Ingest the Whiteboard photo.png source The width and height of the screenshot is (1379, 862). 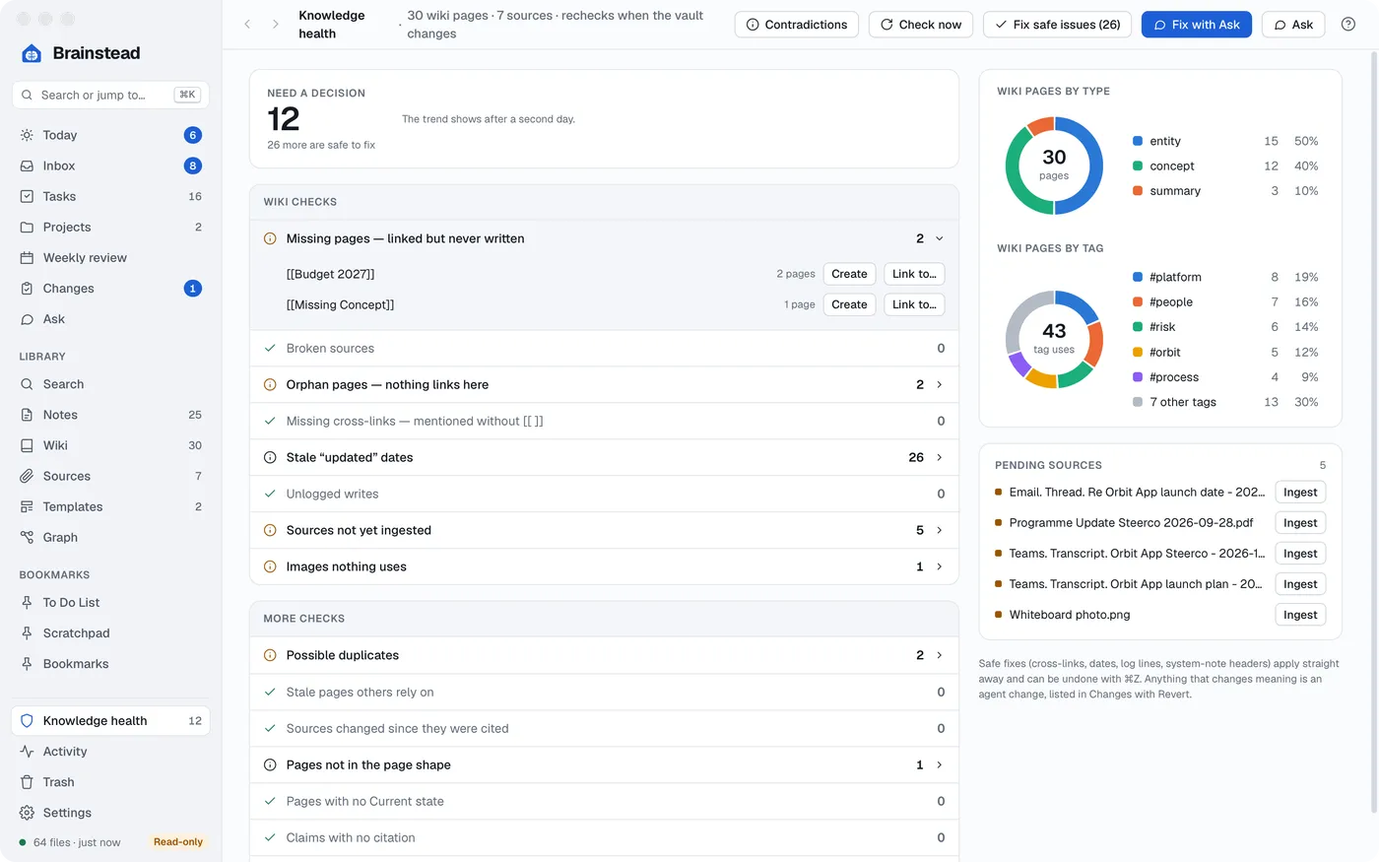pos(1300,615)
